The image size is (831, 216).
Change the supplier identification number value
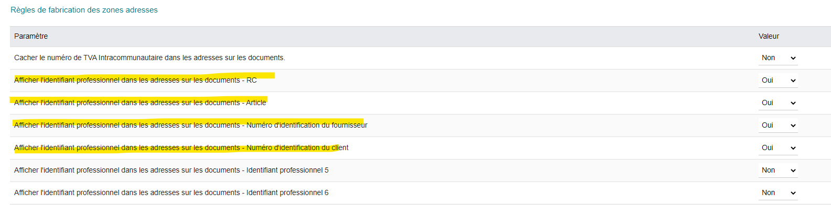click(x=778, y=126)
